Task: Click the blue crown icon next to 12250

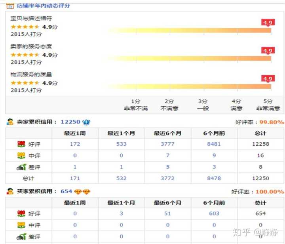Action: (x=86, y=122)
